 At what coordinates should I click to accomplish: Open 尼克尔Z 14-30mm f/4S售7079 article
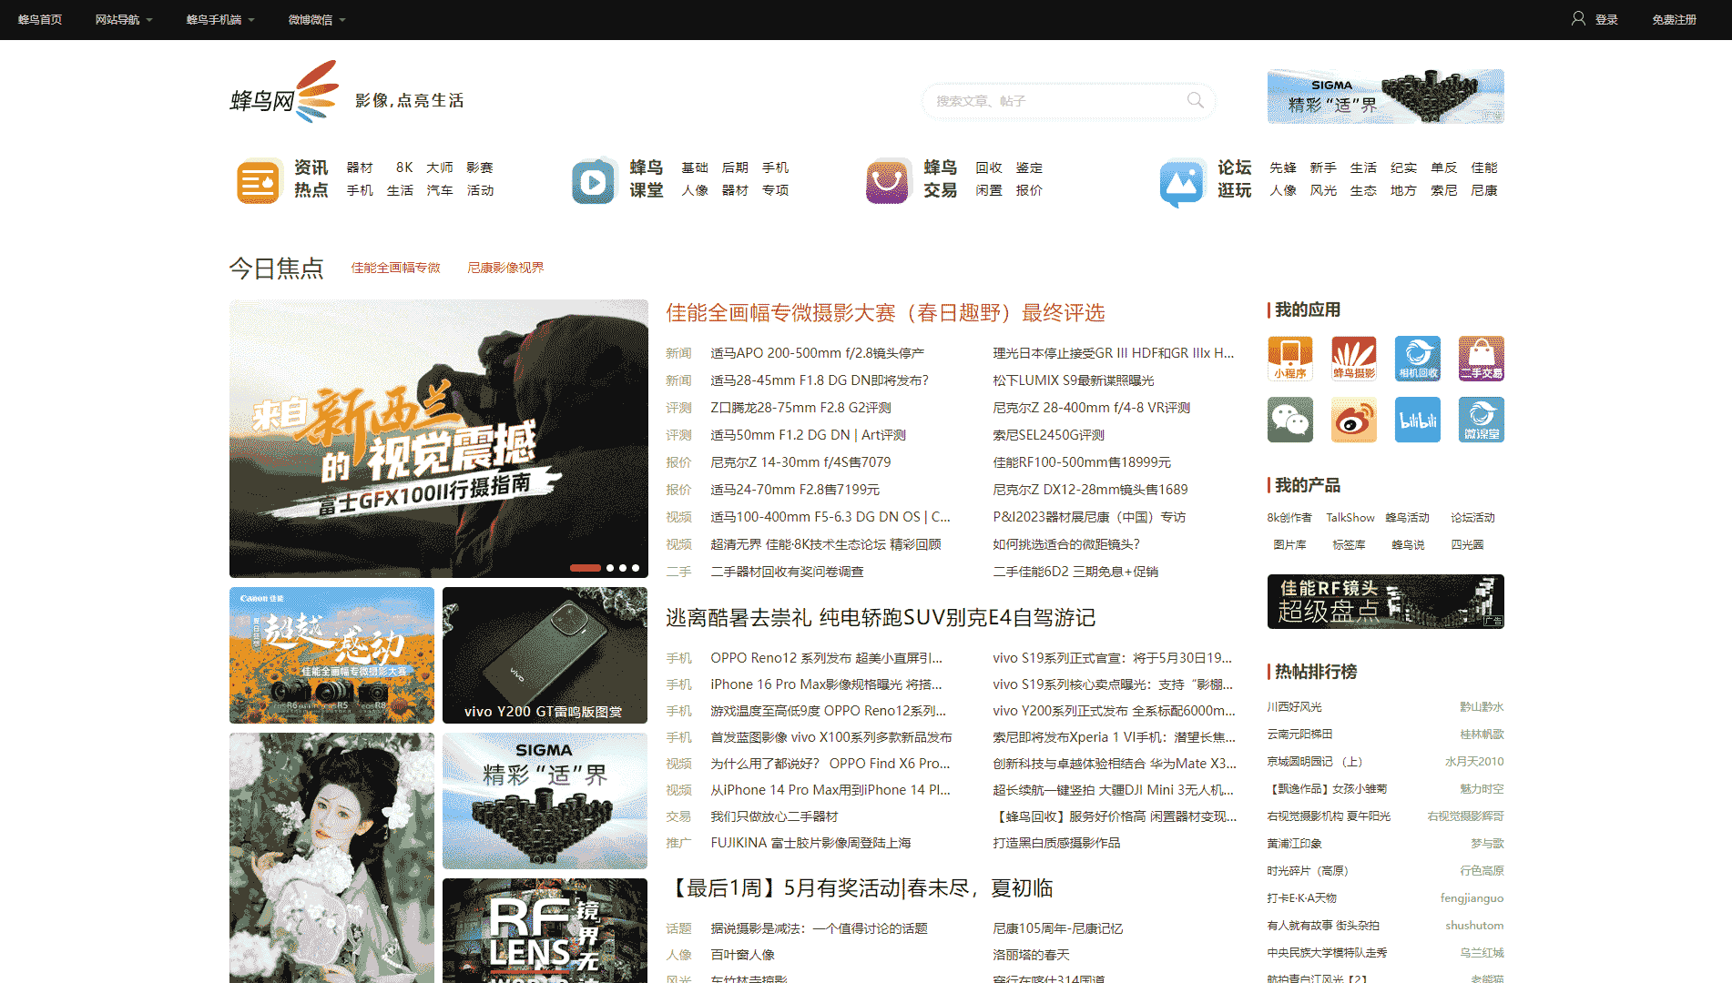pyautogui.click(x=800, y=462)
